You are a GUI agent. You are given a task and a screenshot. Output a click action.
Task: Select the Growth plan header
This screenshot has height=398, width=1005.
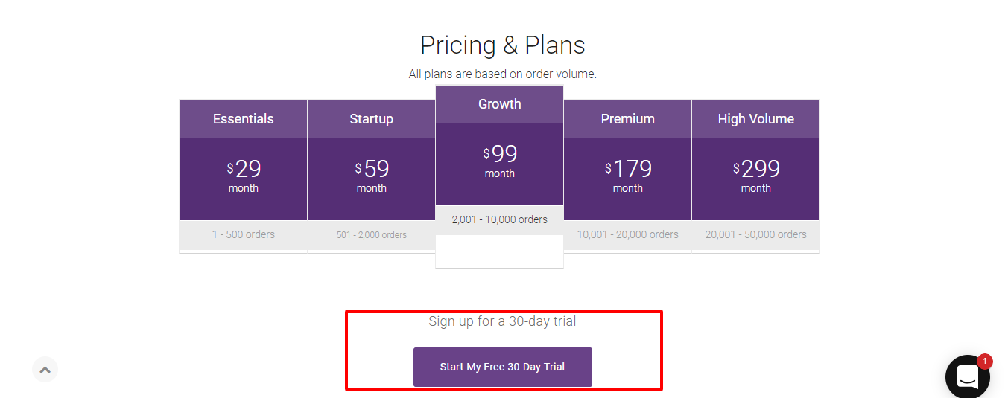(499, 104)
